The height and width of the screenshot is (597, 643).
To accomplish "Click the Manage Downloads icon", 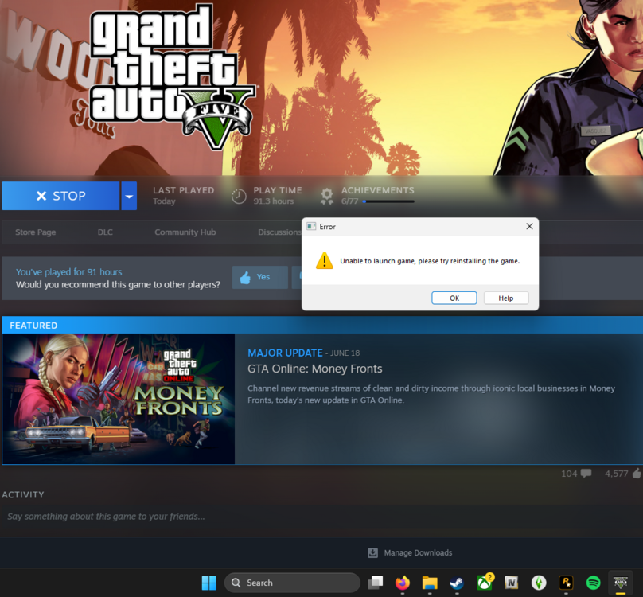I will click(x=372, y=552).
